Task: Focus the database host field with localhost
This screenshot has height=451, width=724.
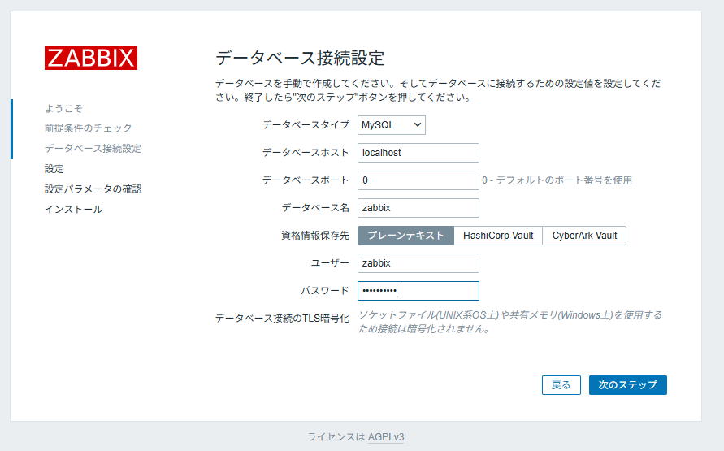Action: [x=418, y=153]
